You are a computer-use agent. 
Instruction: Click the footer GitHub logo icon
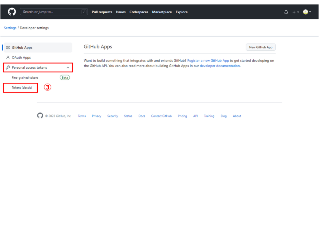click(x=40, y=115)
